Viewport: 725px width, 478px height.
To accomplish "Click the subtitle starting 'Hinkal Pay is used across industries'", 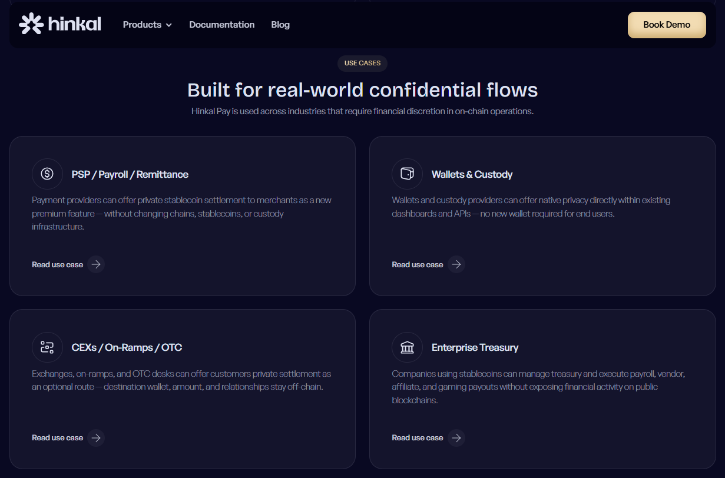I will pos(362,111).
